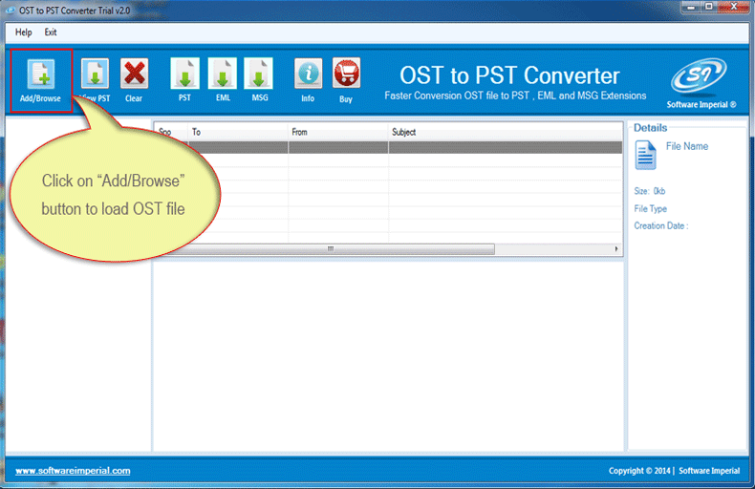
Task: Click the Exit menu item
Action: 51,32
